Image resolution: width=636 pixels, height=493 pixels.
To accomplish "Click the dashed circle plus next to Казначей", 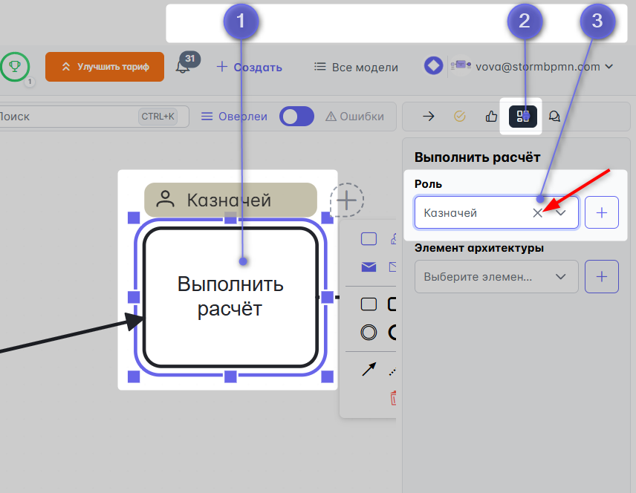I will [347, 200].
